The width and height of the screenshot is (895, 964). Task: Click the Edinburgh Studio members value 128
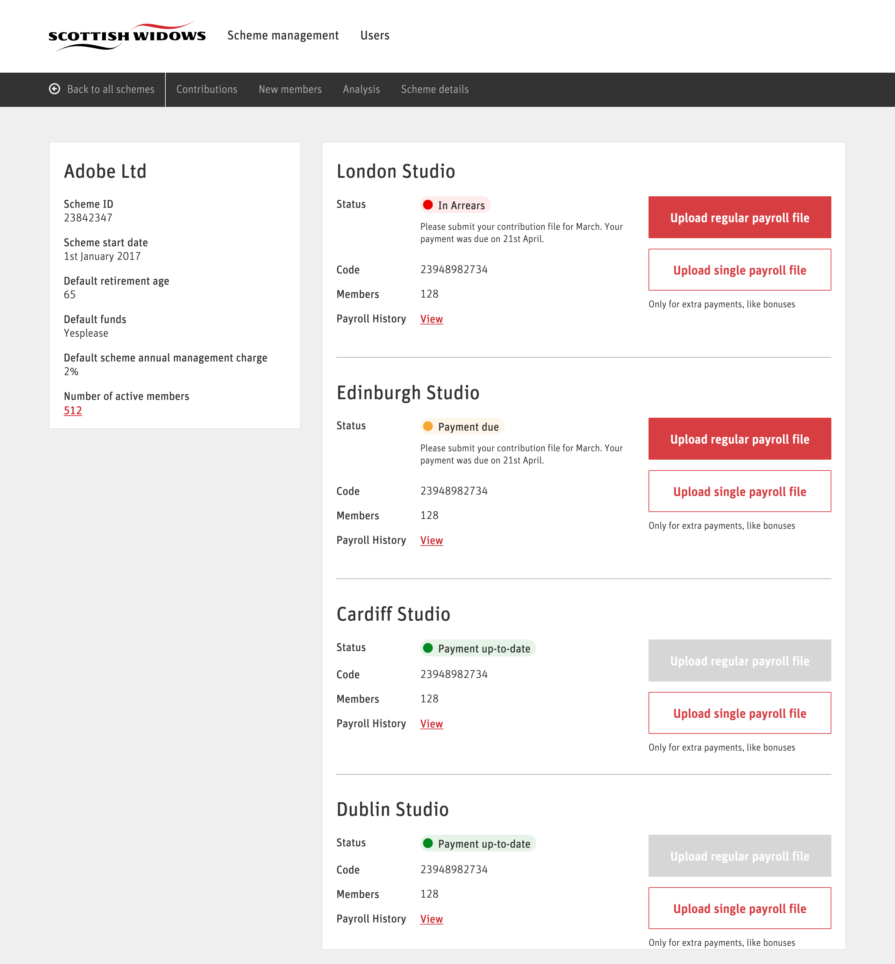click(x=429, y=516)
